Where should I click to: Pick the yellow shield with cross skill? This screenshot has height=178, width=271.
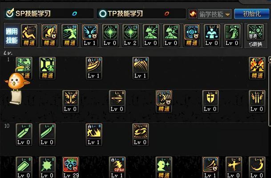click(210, 101)
